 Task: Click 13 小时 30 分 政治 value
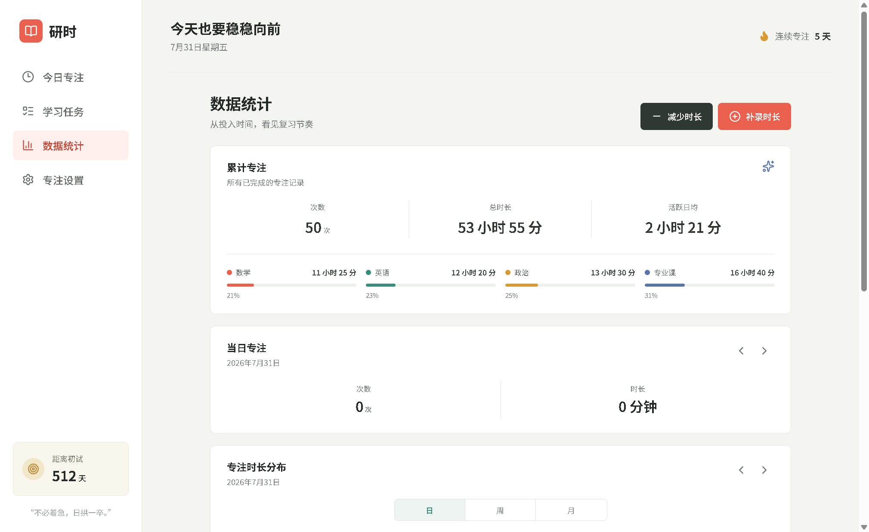coord(613,272)
